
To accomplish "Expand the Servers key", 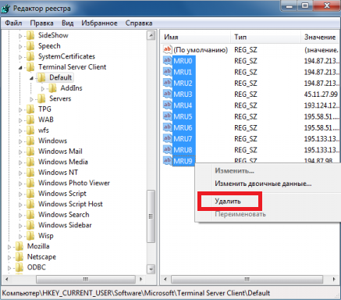I will click(31, 99).
